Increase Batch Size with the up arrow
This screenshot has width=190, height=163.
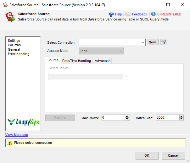coord(182,116)
